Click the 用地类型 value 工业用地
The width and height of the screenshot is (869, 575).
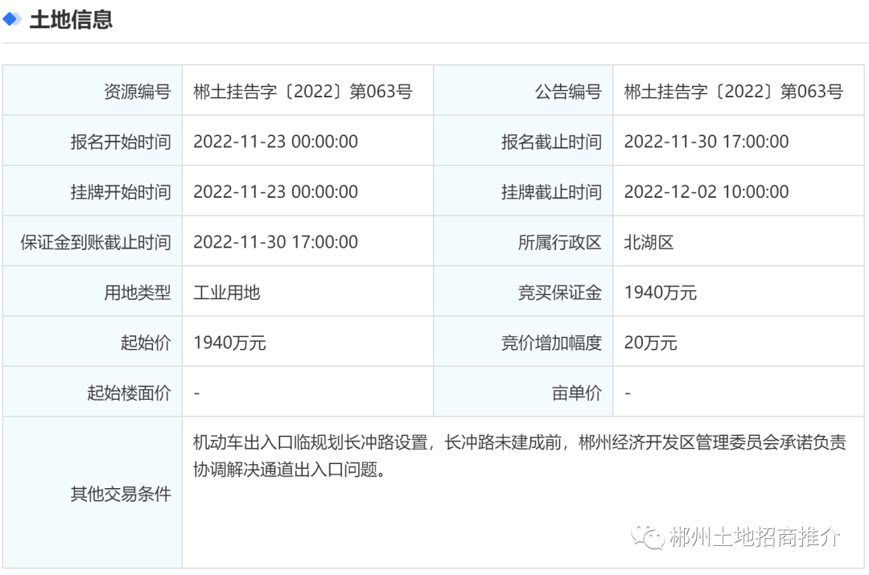click(x=224, y=291)
